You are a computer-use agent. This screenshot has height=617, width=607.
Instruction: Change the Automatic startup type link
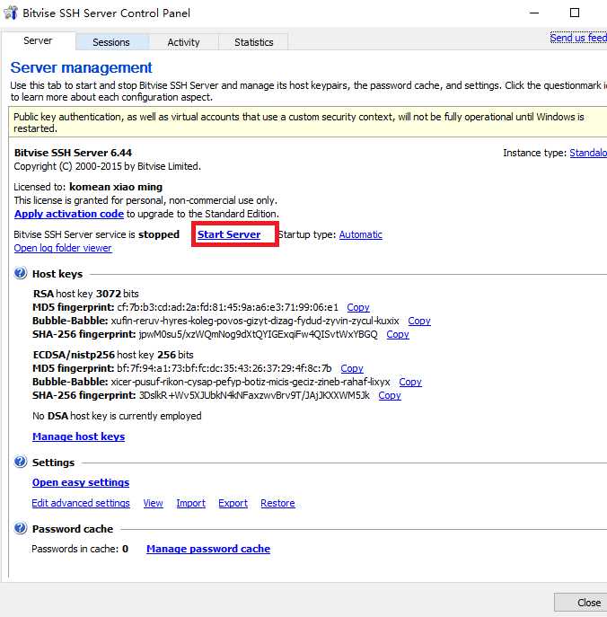pos(361,235)
